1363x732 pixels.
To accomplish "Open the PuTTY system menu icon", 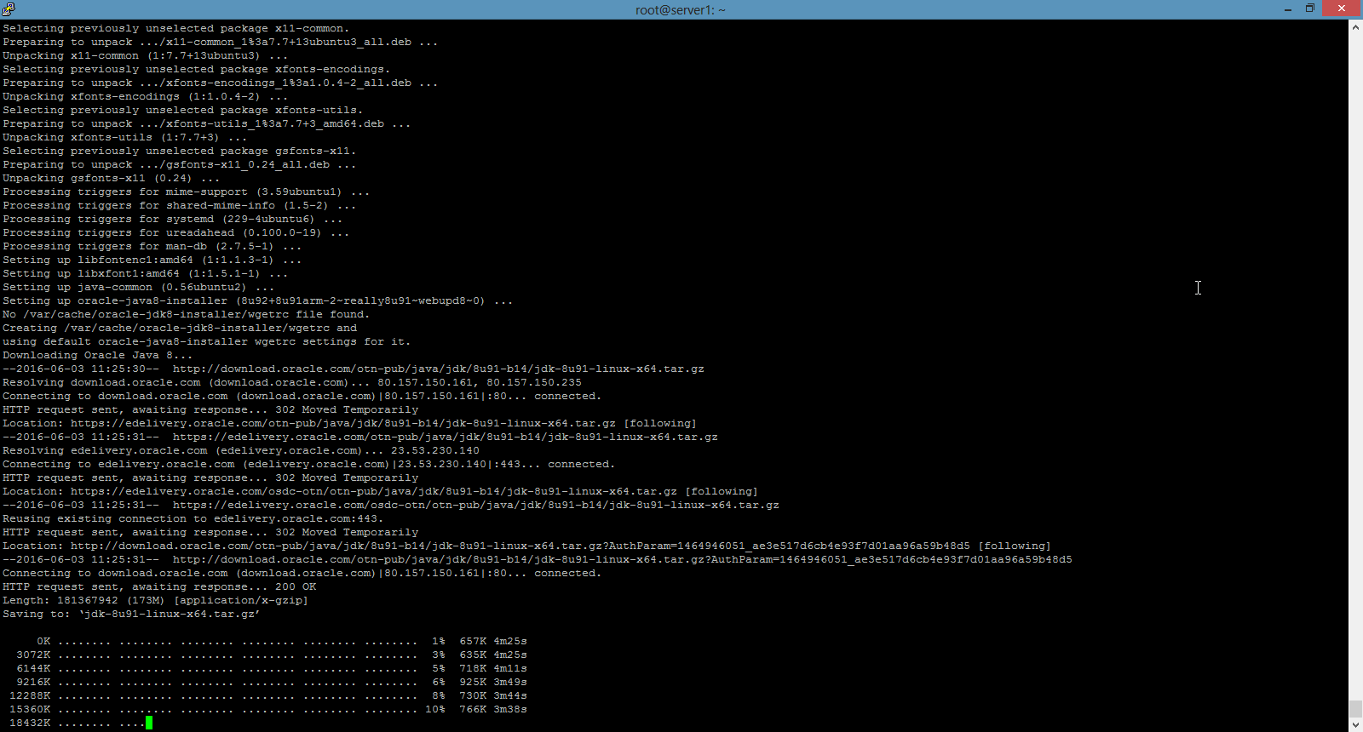I will 9,9.
